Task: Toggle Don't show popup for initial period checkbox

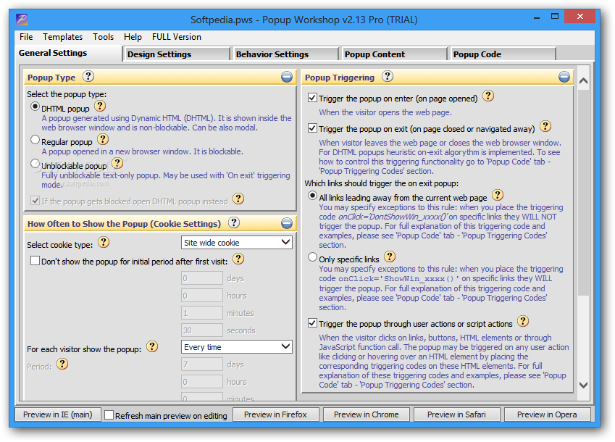Action: (x=35, y=260)
